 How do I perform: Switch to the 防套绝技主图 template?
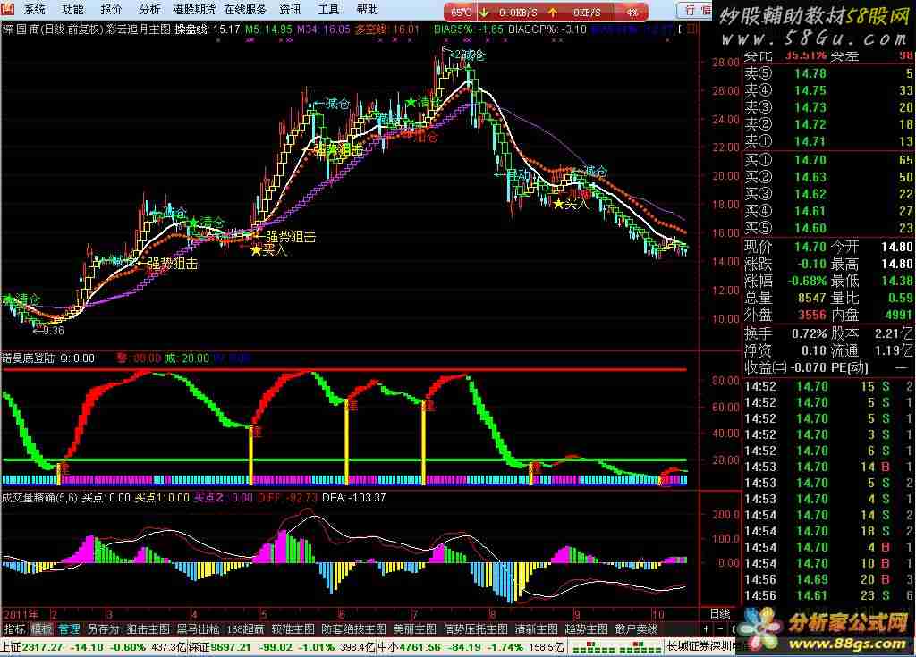[353, 629]
